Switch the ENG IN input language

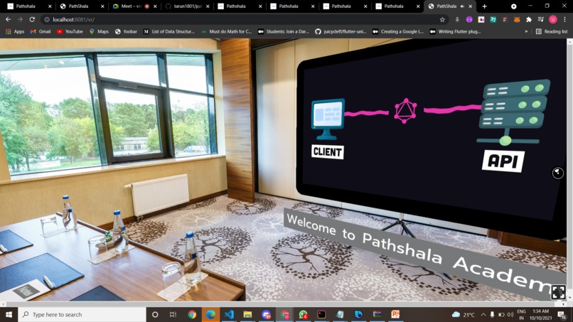(x=522, y=314)
